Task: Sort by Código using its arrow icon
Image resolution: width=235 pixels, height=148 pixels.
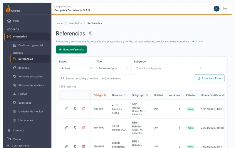Action: click(x=105, y=95)
